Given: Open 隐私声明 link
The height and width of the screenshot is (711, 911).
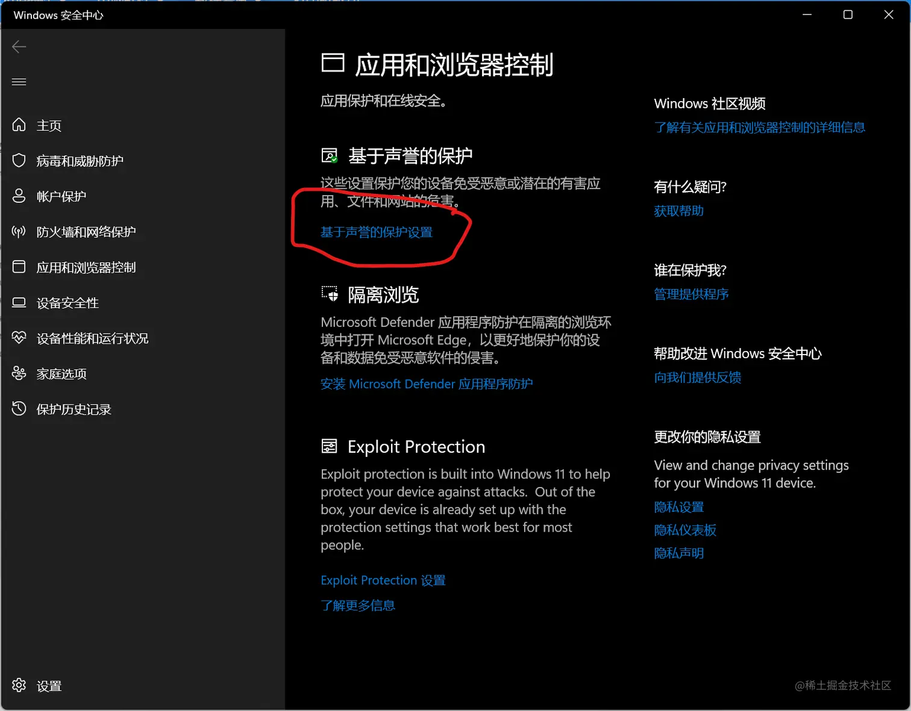Looking at the screenshot, I should pyautogui.click(x=679, y=553).
